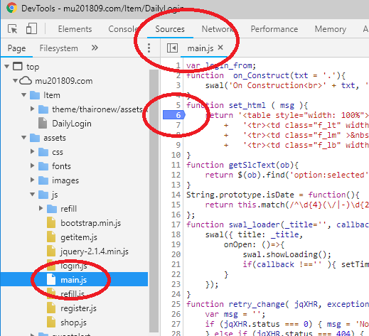This screenshot has width=369, height=336.
Task: Remove the breakpoint on line 6
Action: click(174, 115)
